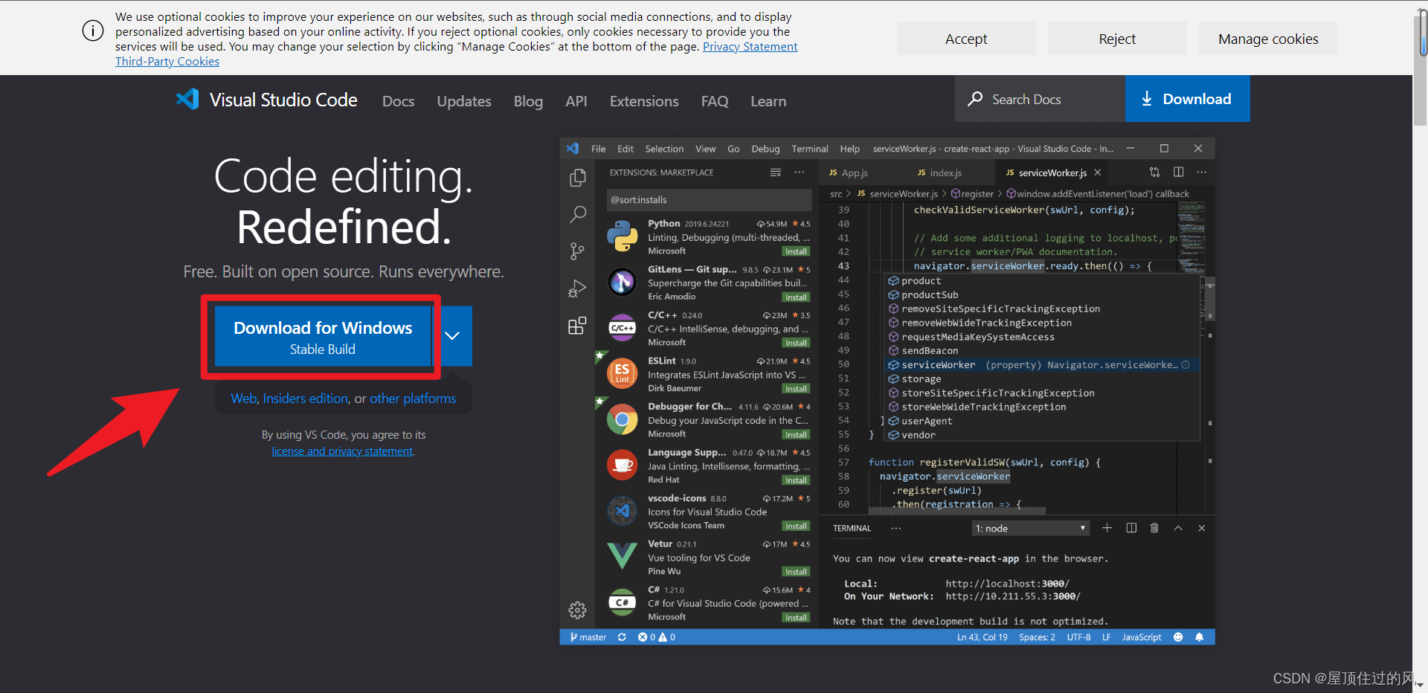
Task: Open the Terminal menu in VS Code
Action: coord(810,149)
